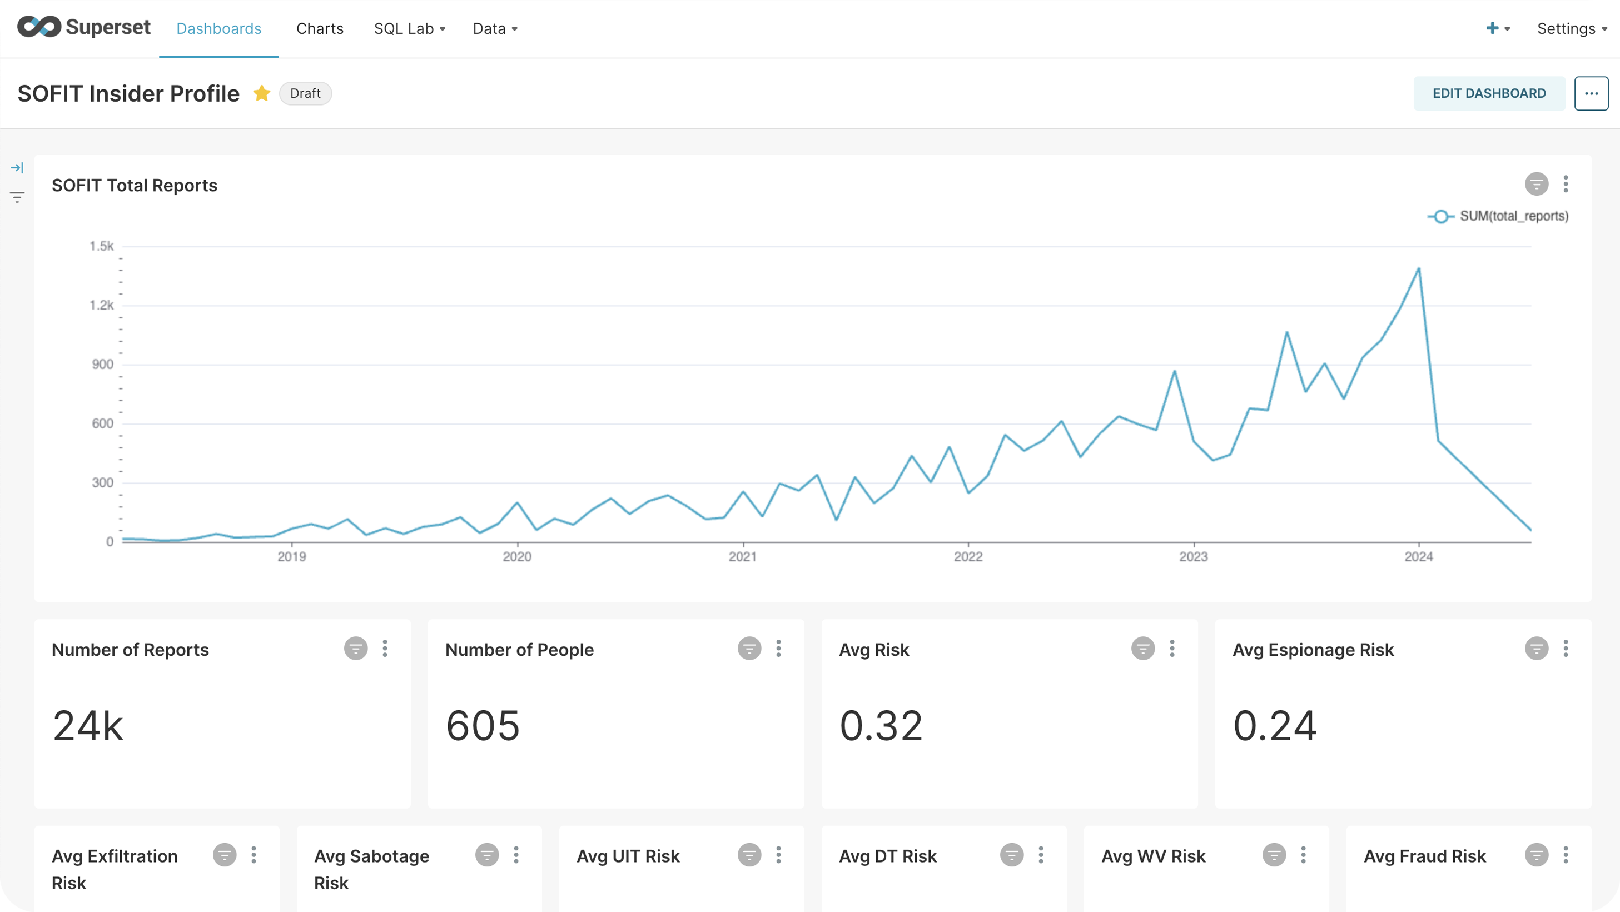
Task: Expand the filter bar with arrow icon
Action: (17, 168)
